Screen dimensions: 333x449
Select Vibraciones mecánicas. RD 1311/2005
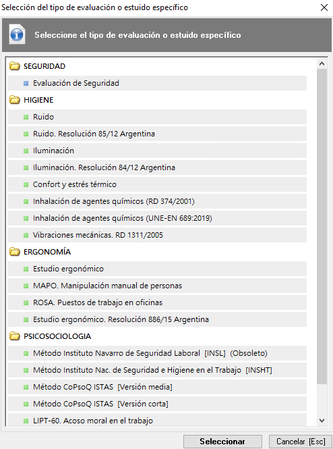point(157,235)
